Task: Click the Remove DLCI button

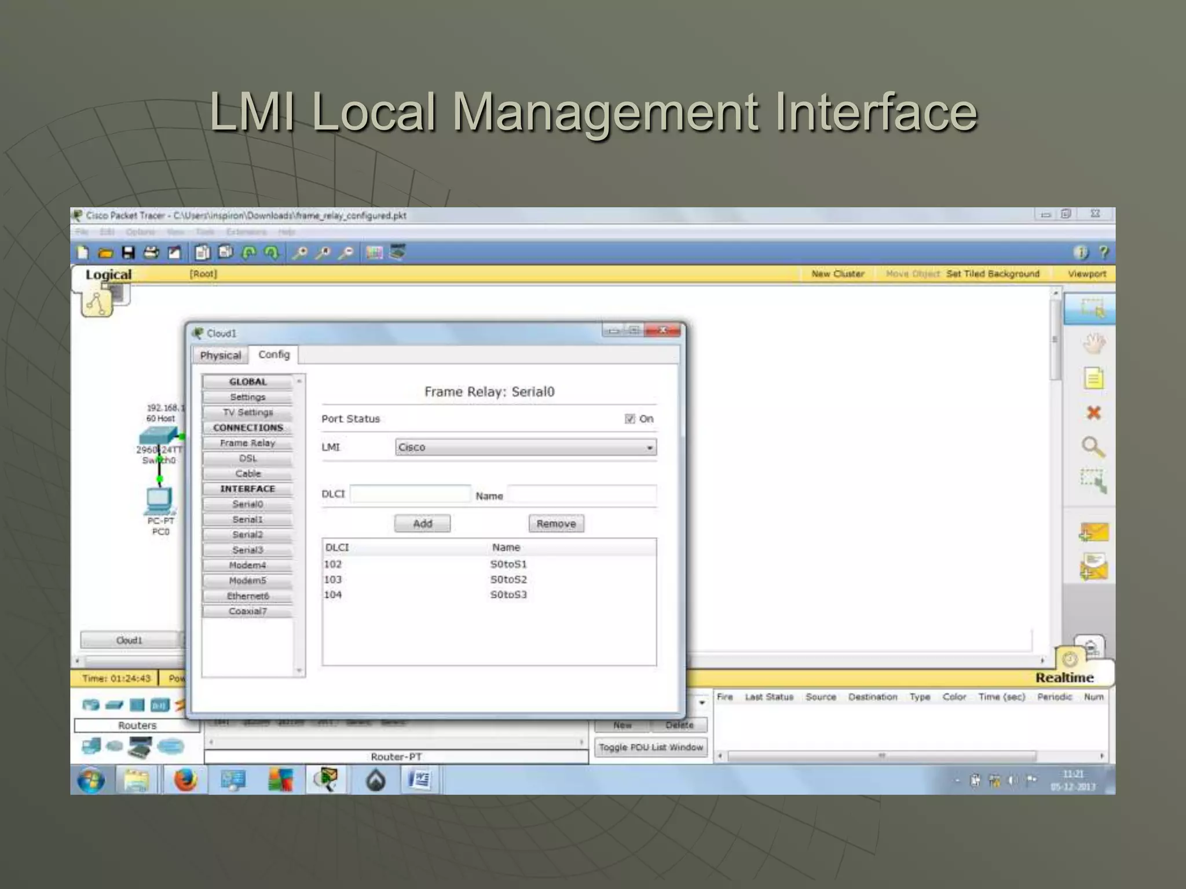Action: [x=556, y=523]
